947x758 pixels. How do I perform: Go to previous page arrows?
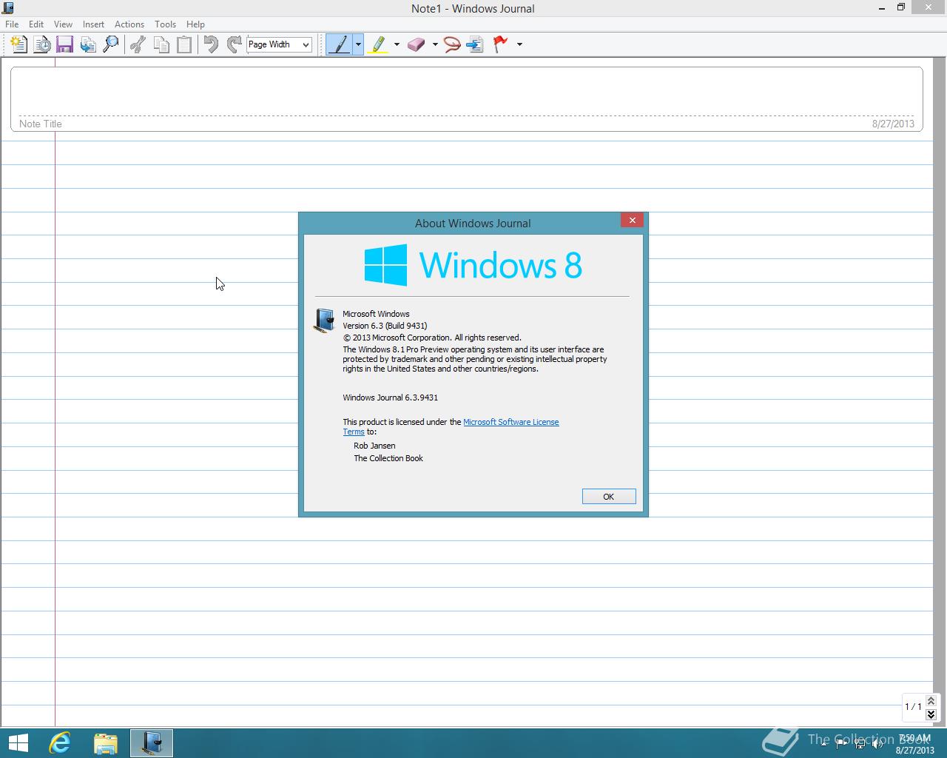931,701
